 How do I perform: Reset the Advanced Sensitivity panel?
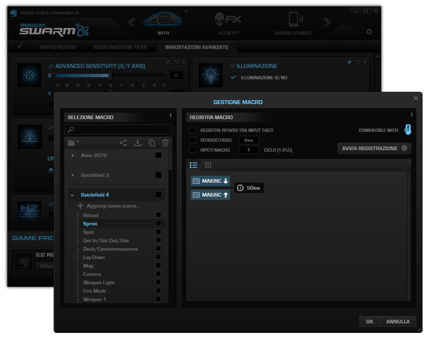[176, 62]
